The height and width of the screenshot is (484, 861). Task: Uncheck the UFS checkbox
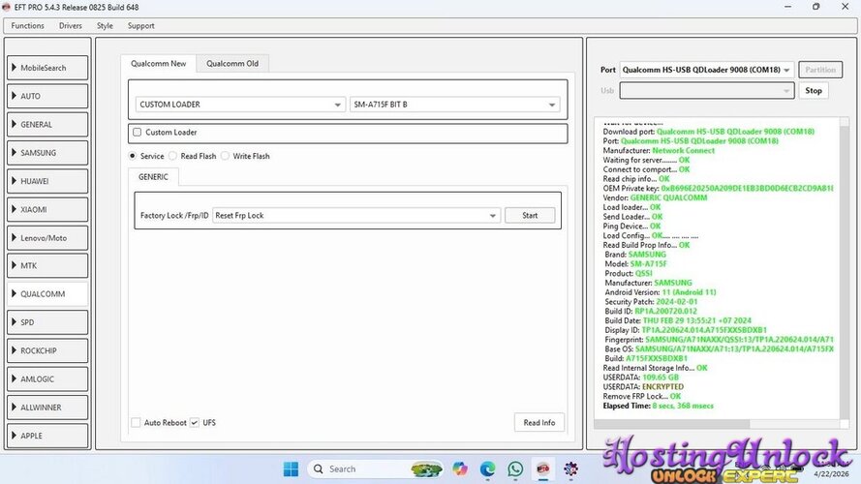tap(195, 423)
